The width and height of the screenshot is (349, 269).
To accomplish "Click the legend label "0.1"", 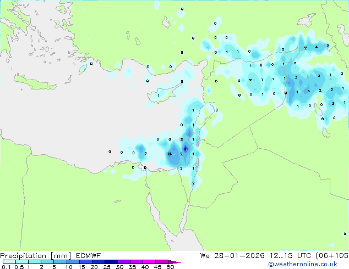I will (x=6, y=267).
